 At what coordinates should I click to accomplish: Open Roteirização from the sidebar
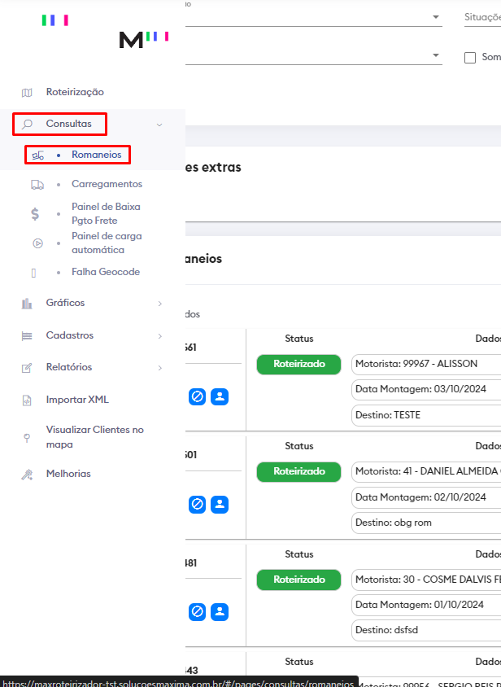coord(75,92)
